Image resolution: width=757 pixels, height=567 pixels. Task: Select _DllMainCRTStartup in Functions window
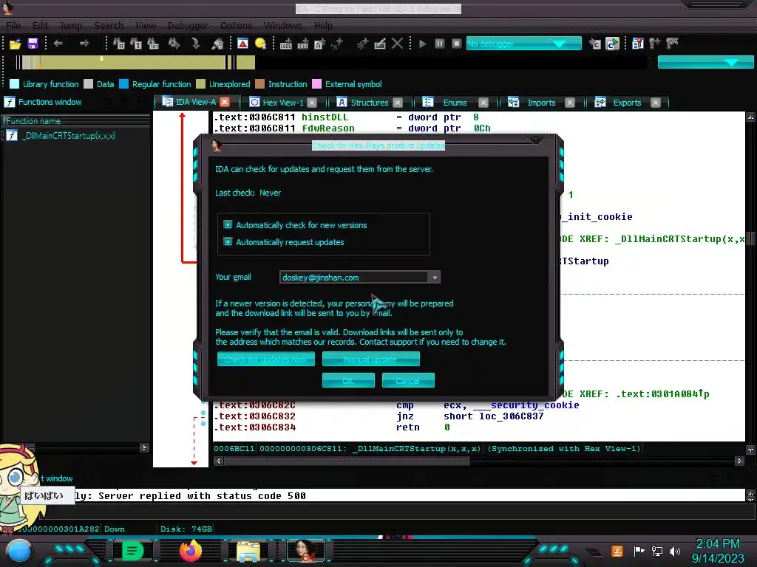coord(69,136)
